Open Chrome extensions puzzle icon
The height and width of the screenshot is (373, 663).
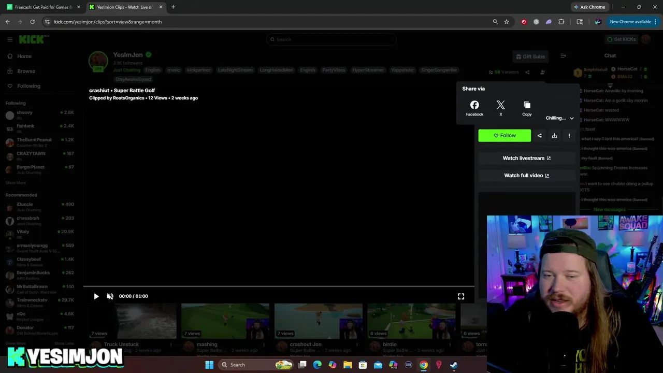click(x=561, y=22)
